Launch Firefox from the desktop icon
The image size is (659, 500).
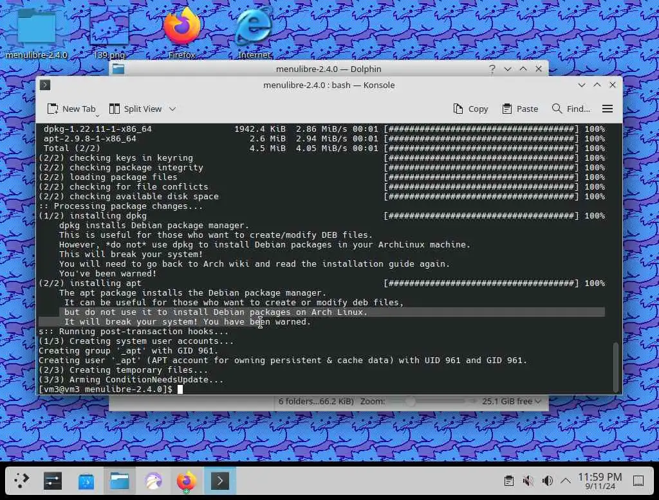(182, 31)
